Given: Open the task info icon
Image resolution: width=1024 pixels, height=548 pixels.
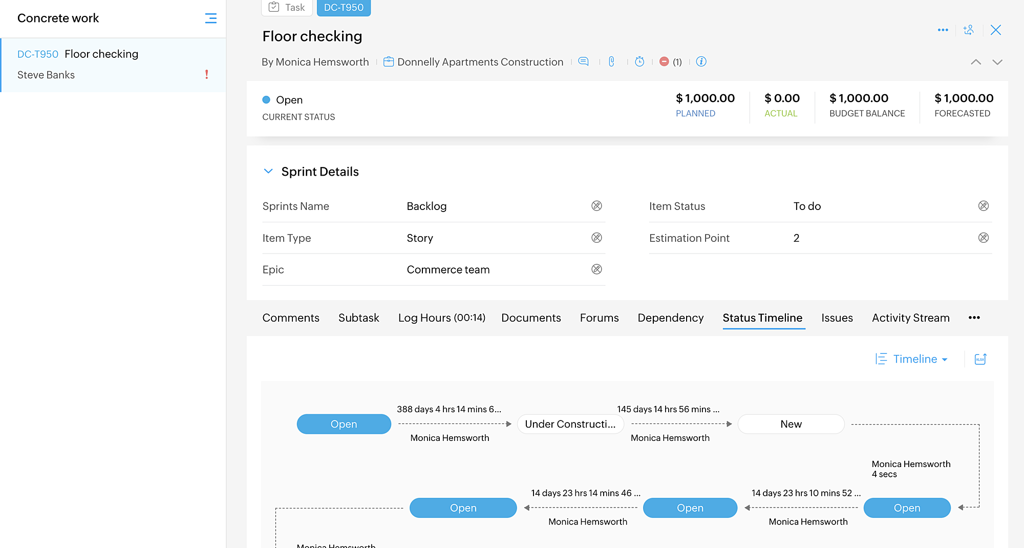Looking at the screenshot, I should point(701,61).
